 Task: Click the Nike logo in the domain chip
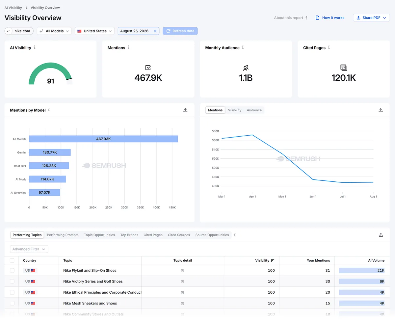point(9,31)
